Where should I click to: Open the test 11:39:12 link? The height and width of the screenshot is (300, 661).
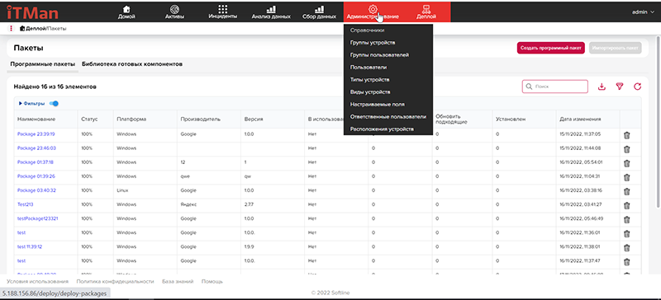[30, 246]
